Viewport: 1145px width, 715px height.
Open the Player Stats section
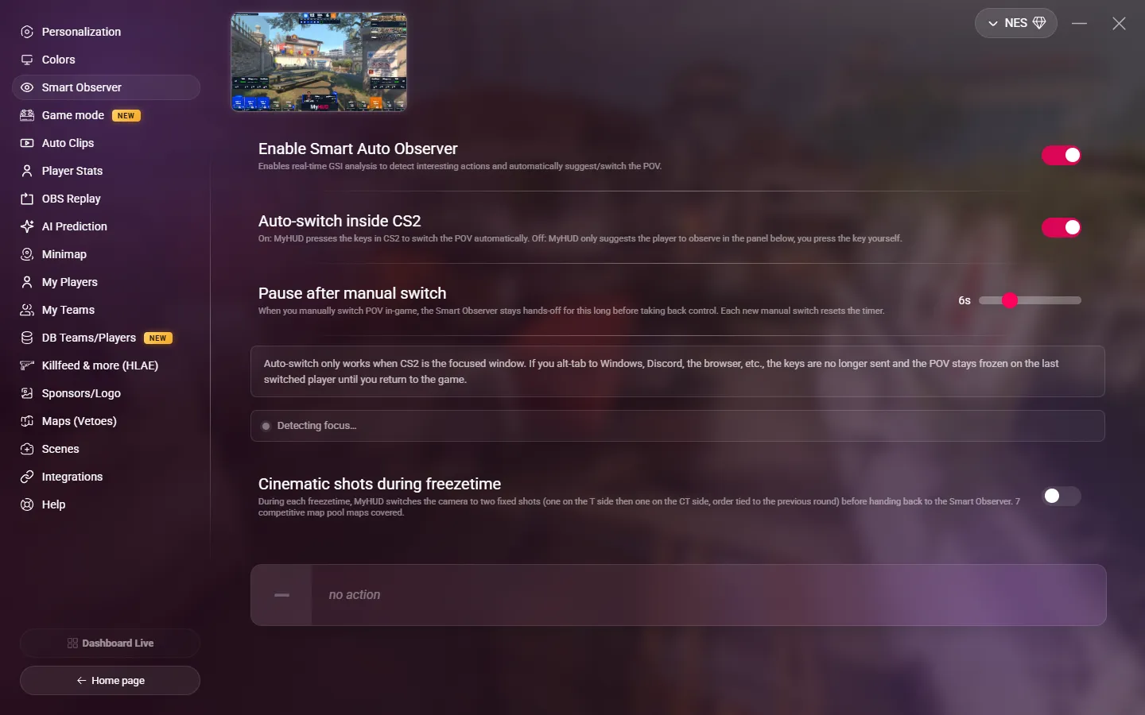[106, 171]
